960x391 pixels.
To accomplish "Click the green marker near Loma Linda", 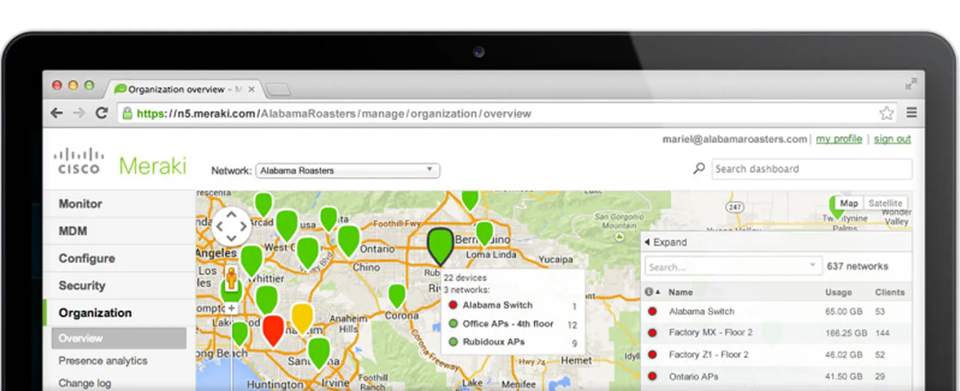I will click(x=484, y=233).
